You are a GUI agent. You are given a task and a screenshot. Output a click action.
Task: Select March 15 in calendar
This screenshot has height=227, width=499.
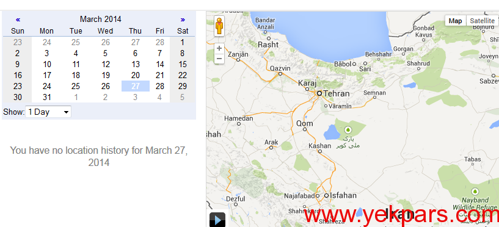pyautogui.click(x=183, y=64)
